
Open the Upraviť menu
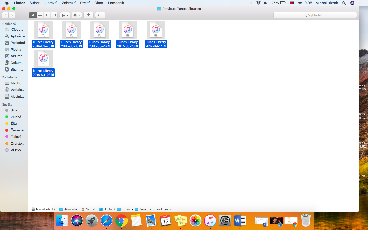pos(51,3)
